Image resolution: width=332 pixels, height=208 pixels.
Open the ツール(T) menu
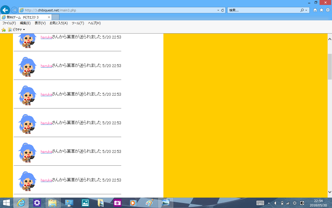(78, 23)
